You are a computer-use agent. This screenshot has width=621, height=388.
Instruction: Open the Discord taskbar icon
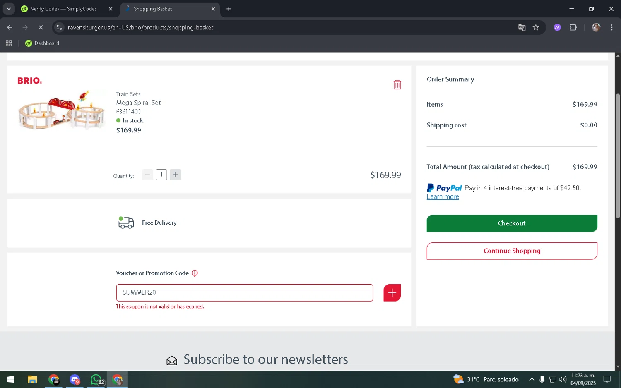(x=75, y=379)
